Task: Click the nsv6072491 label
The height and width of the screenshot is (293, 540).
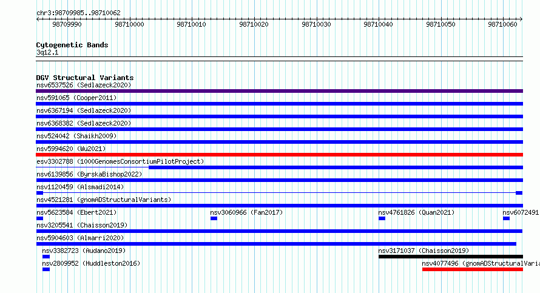Action: [521, 212]
